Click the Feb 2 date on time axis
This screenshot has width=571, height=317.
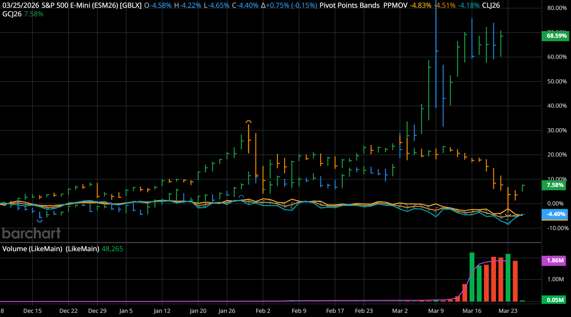point(263,311)
